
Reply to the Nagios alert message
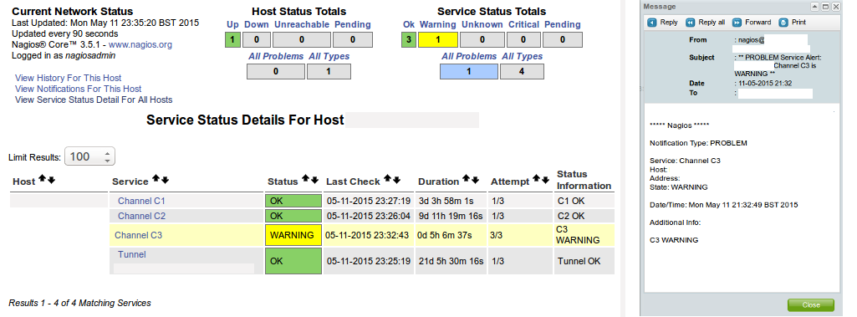pos(663,23)
